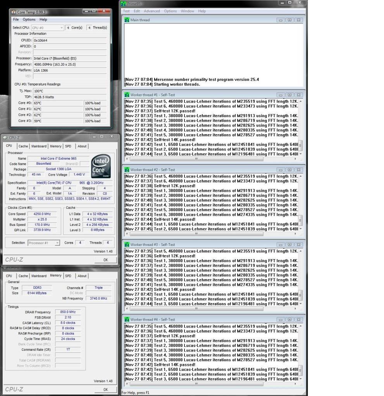Switch to Cache tab in lower CPU-Z window

pyautogui.click(x=23, y=276)
